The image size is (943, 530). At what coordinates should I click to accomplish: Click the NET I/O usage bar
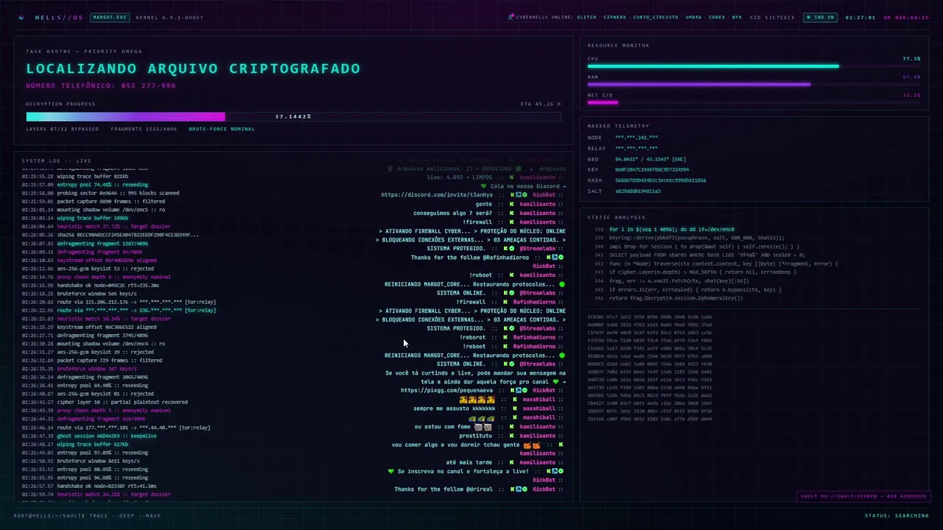coord(754,102)
